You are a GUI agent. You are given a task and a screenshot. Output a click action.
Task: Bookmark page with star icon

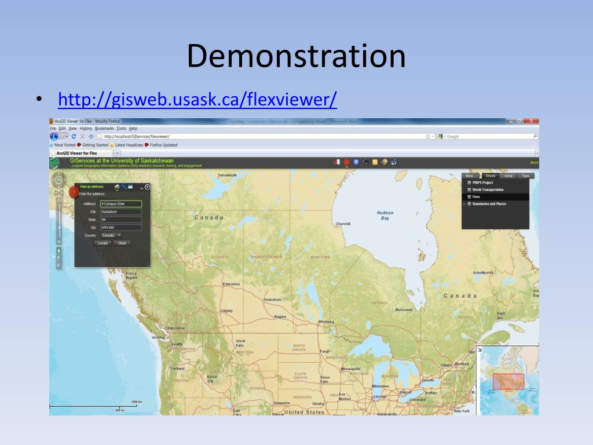[428, 136]
